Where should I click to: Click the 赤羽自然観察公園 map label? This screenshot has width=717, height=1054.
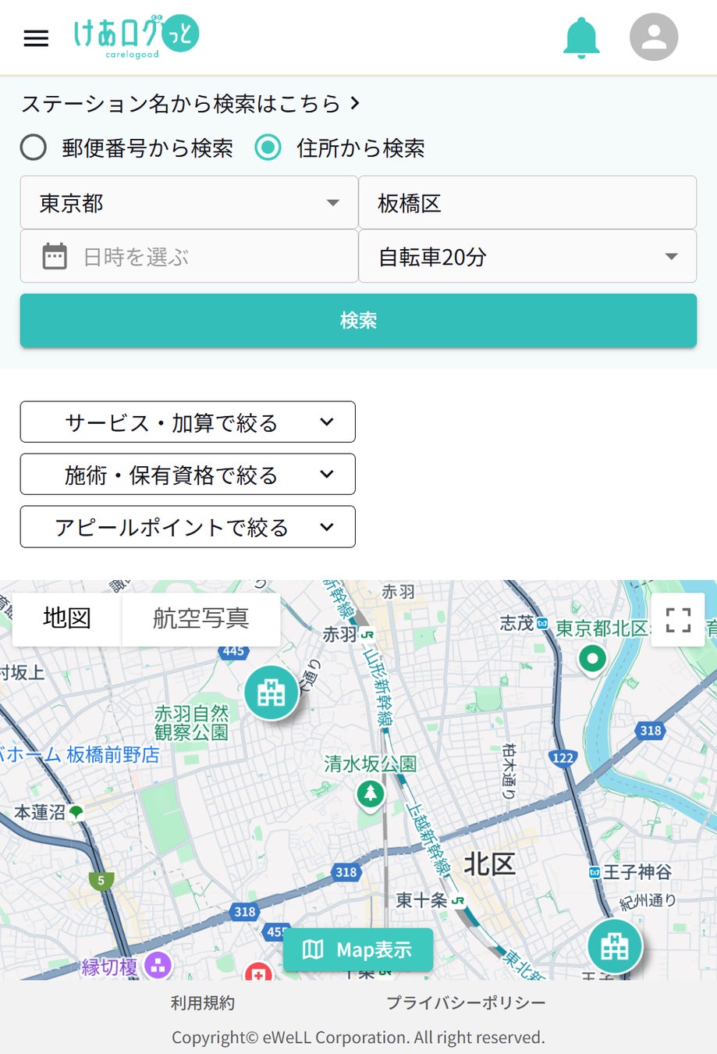191,722
